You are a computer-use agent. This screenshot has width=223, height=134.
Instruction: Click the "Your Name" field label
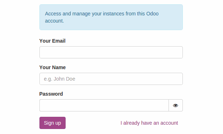[52, 67]
